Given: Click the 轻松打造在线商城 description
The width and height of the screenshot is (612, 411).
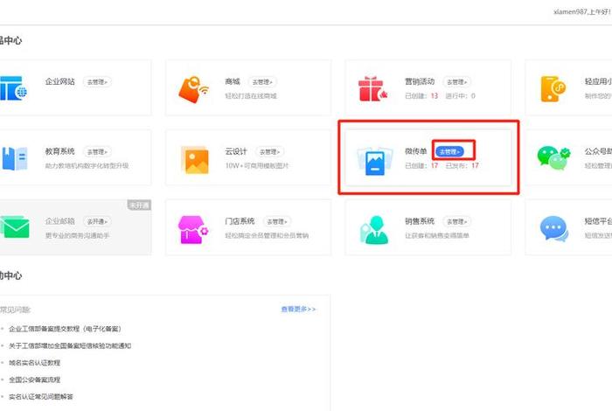Looking at the screenshot, I should (251, 96).
